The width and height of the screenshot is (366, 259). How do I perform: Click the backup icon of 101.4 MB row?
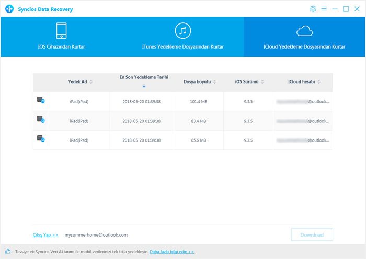coord(41,100)
